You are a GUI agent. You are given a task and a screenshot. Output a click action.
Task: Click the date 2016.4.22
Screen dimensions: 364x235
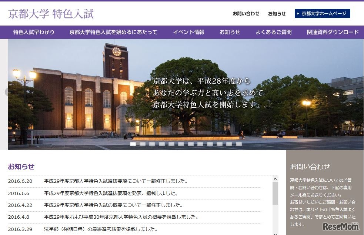20,205
